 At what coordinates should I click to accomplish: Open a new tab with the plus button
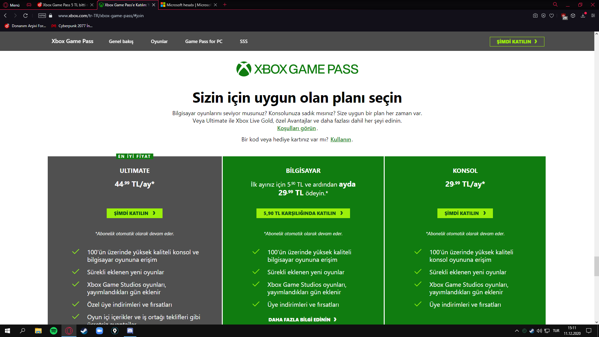225,5
